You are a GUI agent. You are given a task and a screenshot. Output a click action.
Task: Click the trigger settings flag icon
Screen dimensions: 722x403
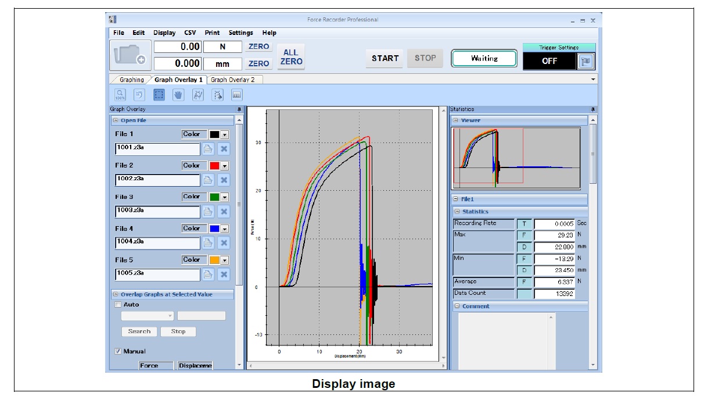(585, 61)
